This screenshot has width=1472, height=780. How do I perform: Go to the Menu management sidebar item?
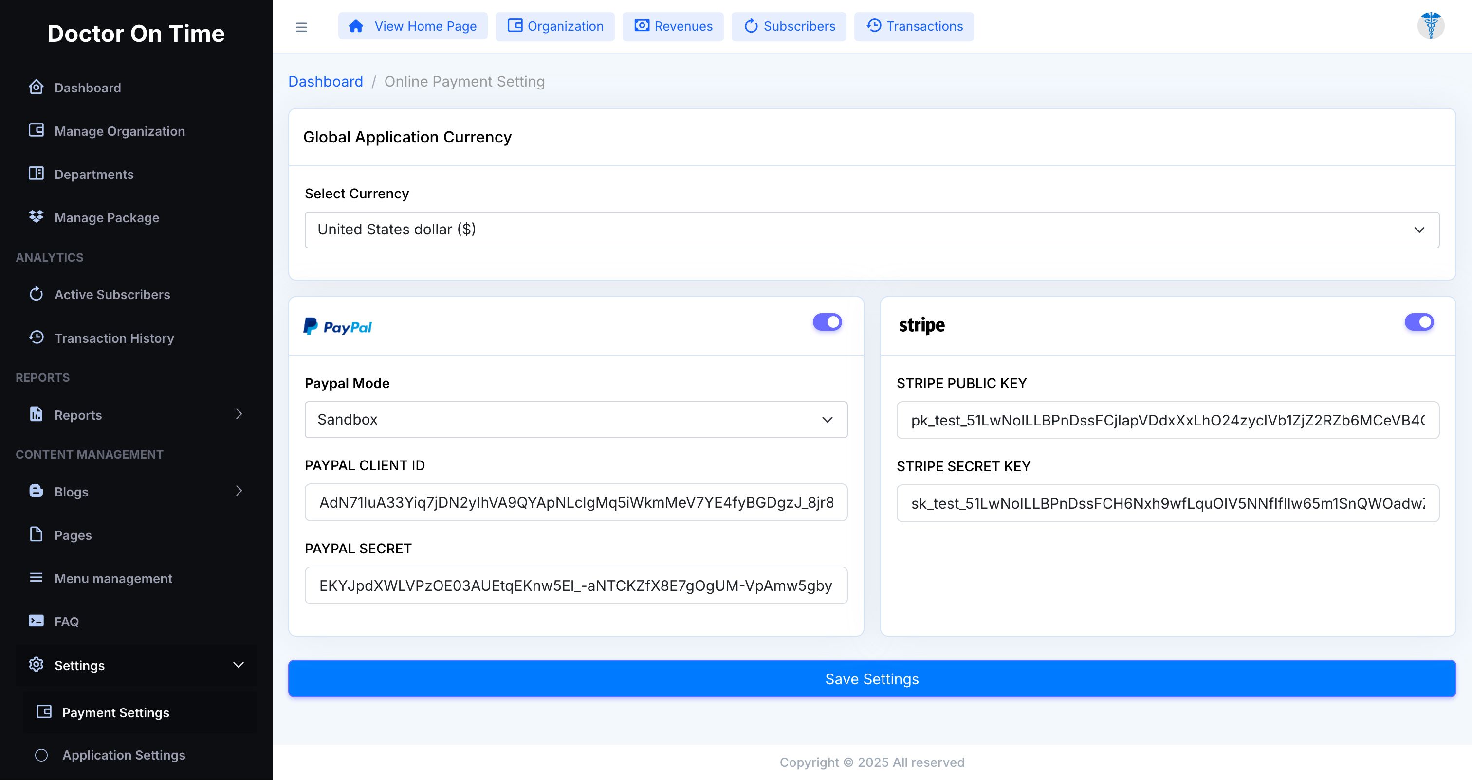pyautogui.click(x=113, y=578)
